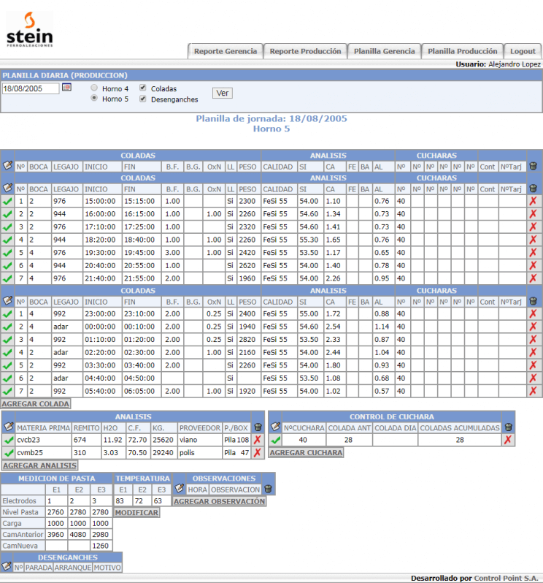Click AGREGAR ANALISIS link
The height and width of the screenshot is (583, 543).
(40, 465)
